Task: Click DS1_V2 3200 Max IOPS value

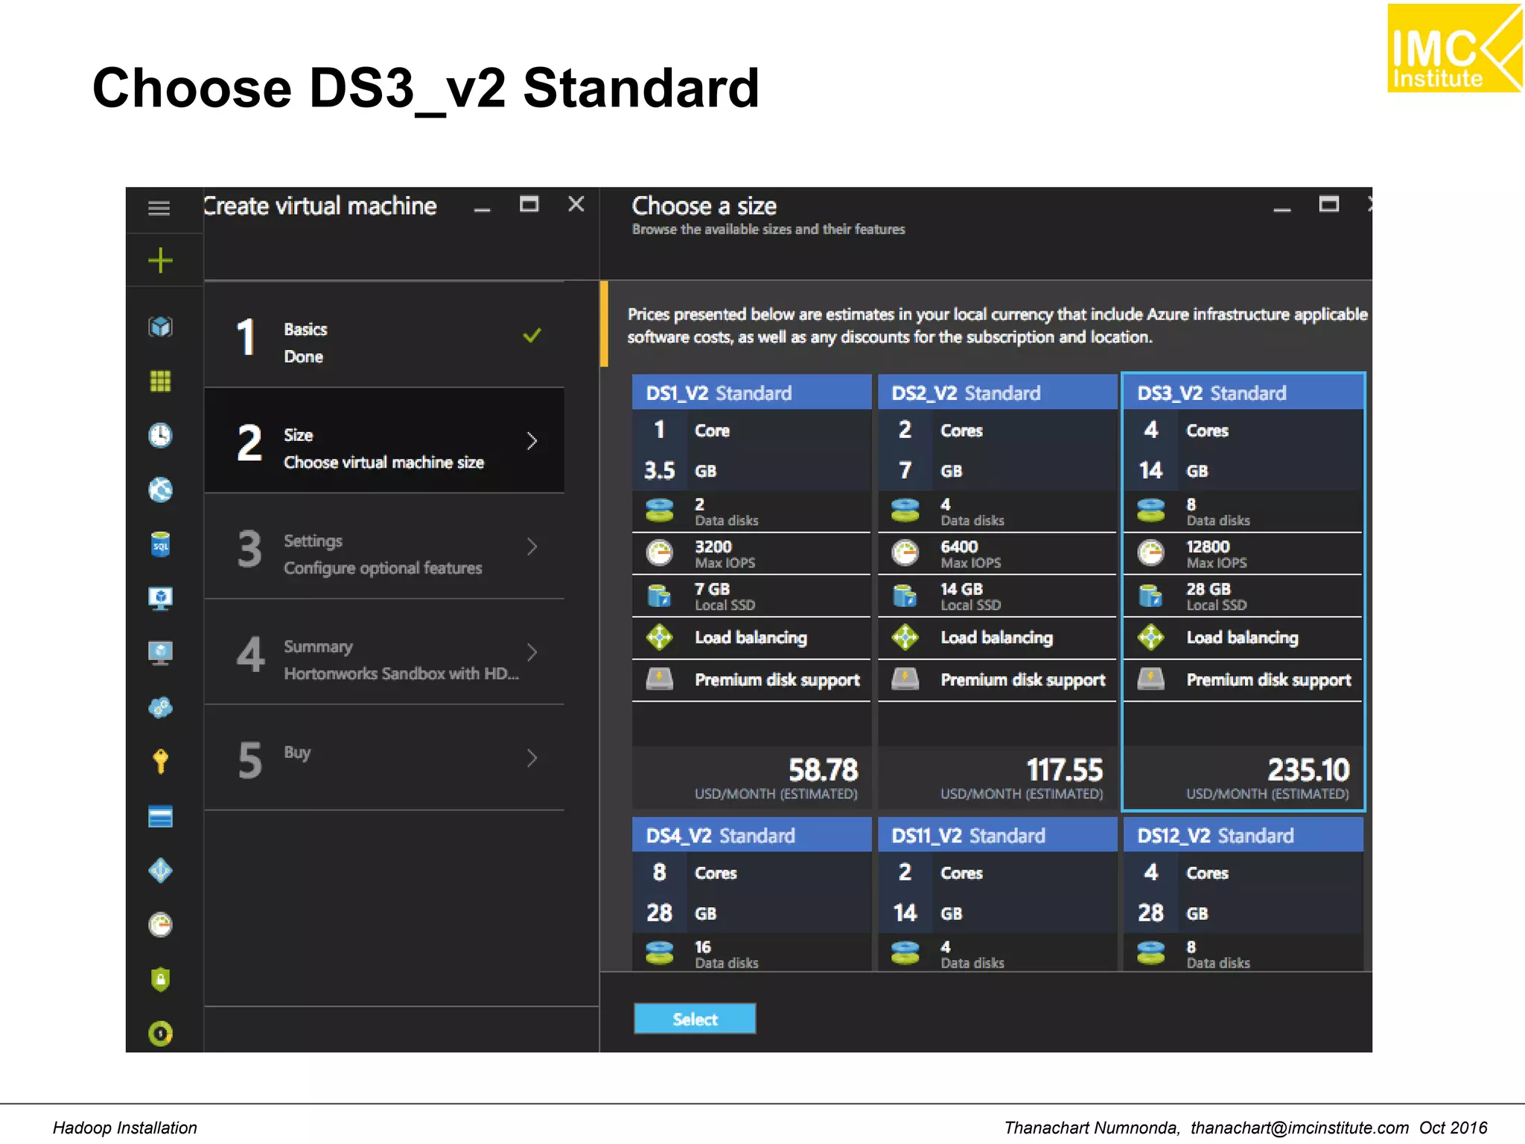Action: coord(713,547)
